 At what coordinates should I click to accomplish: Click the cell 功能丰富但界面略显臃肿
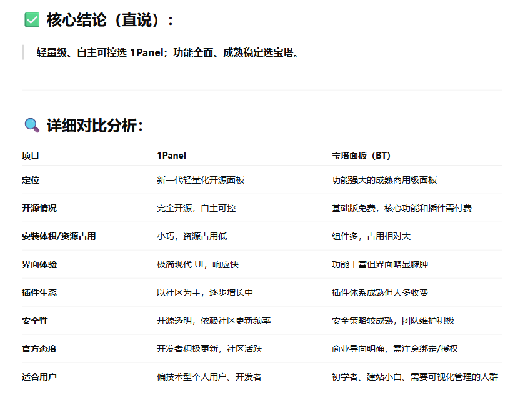[380, 264]
